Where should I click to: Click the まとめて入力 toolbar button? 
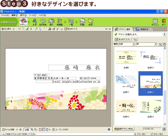click(x=71, y=29)
